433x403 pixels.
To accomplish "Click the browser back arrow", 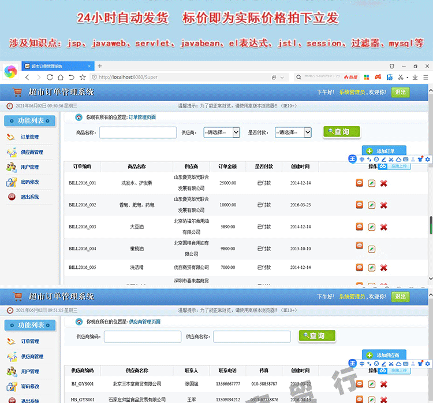I will pos(27,77).
